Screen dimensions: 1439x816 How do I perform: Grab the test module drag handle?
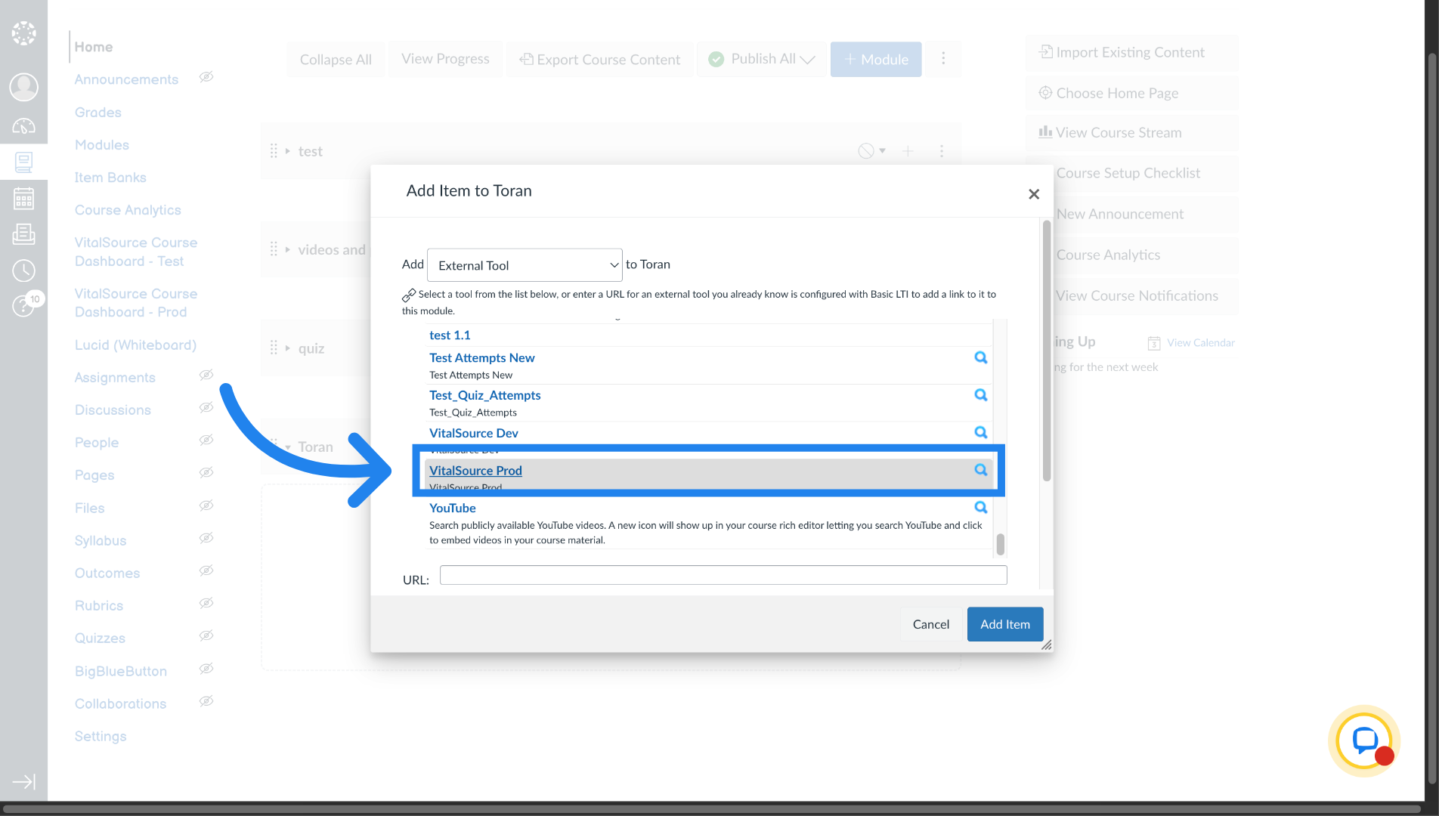tap(274, 151)
